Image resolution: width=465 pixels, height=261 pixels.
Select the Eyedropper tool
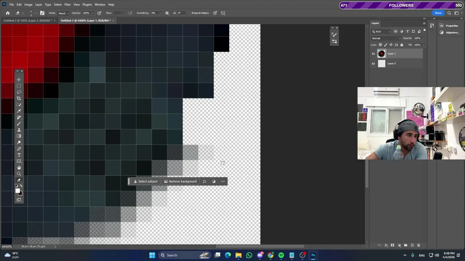tap(19, 111)
